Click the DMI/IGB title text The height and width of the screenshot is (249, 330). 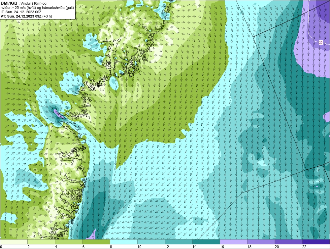pyautogui.click(x=9, y=3)
